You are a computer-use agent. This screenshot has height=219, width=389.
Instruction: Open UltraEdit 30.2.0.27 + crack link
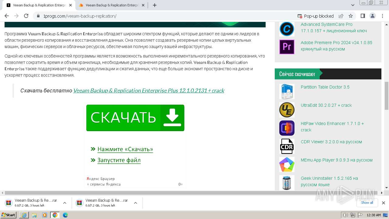coord(326,105)
